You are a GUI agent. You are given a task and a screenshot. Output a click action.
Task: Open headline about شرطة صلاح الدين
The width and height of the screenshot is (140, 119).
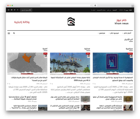tap(29, 79)
